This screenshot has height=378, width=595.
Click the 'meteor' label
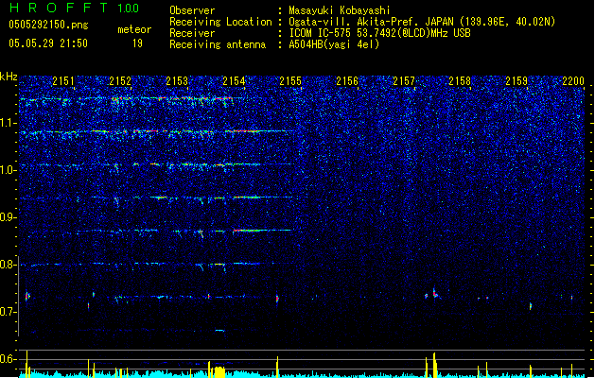pos(134,29)
